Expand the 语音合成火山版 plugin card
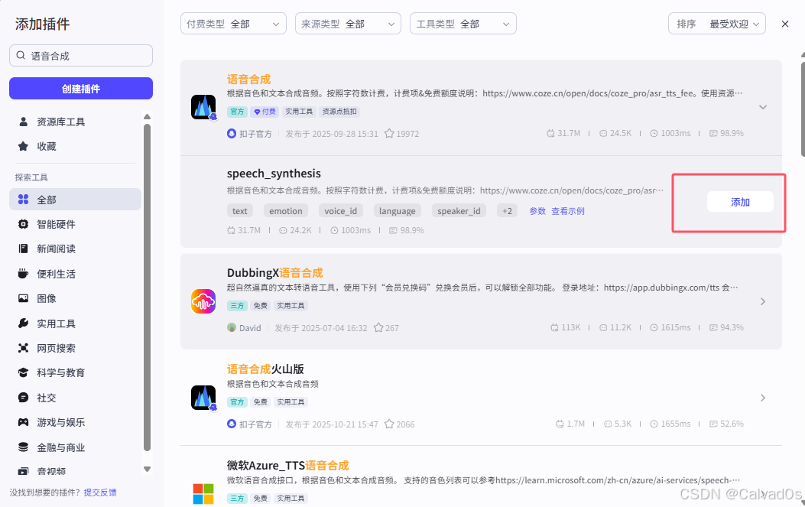Screen dimensions: 805x507 click(763, 398)
